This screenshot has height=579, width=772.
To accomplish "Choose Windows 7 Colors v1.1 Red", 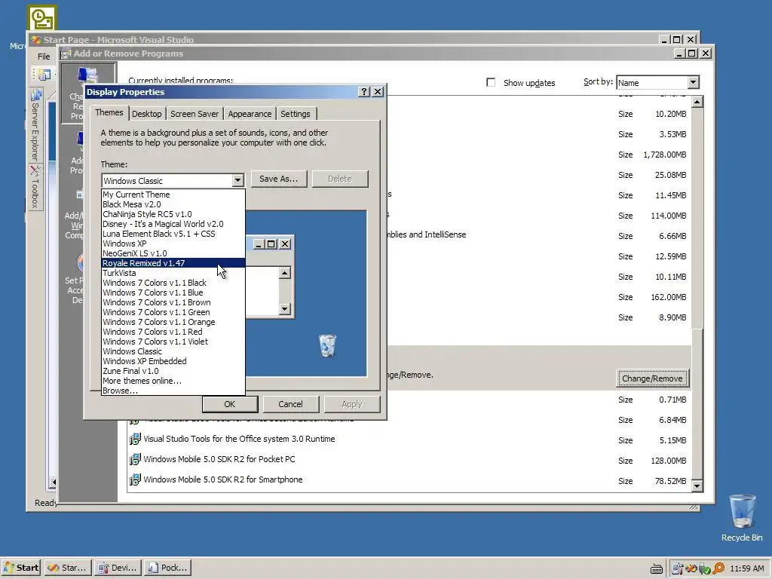I will 173,332.
